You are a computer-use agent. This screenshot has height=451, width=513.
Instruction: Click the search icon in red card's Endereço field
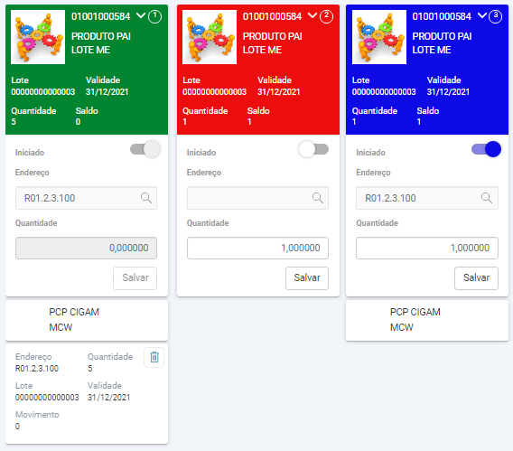coord(317,198)
